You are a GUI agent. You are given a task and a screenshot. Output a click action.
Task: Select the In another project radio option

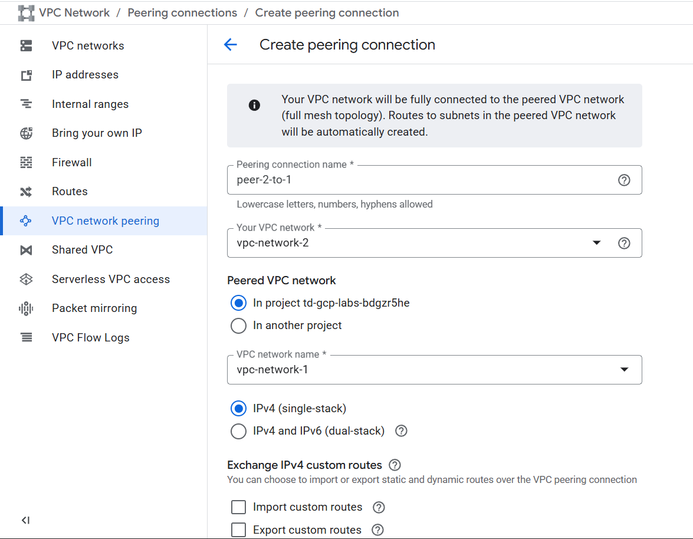[238, 326]
